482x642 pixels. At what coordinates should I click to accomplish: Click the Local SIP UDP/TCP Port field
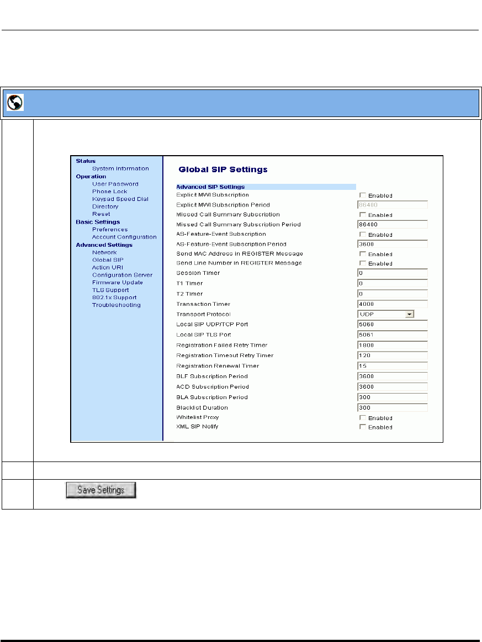pos(393,324)
